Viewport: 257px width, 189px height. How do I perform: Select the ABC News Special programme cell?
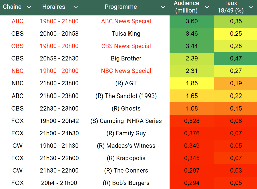pos(126,21)
